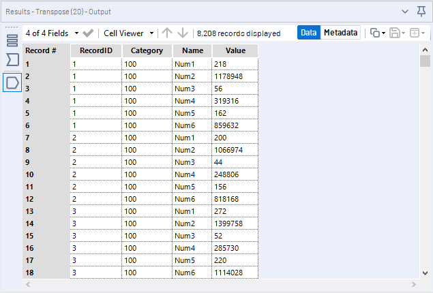This screenshot has width=433, height=293.
Task: Select the messages list view icon
Action: point(12,41)
